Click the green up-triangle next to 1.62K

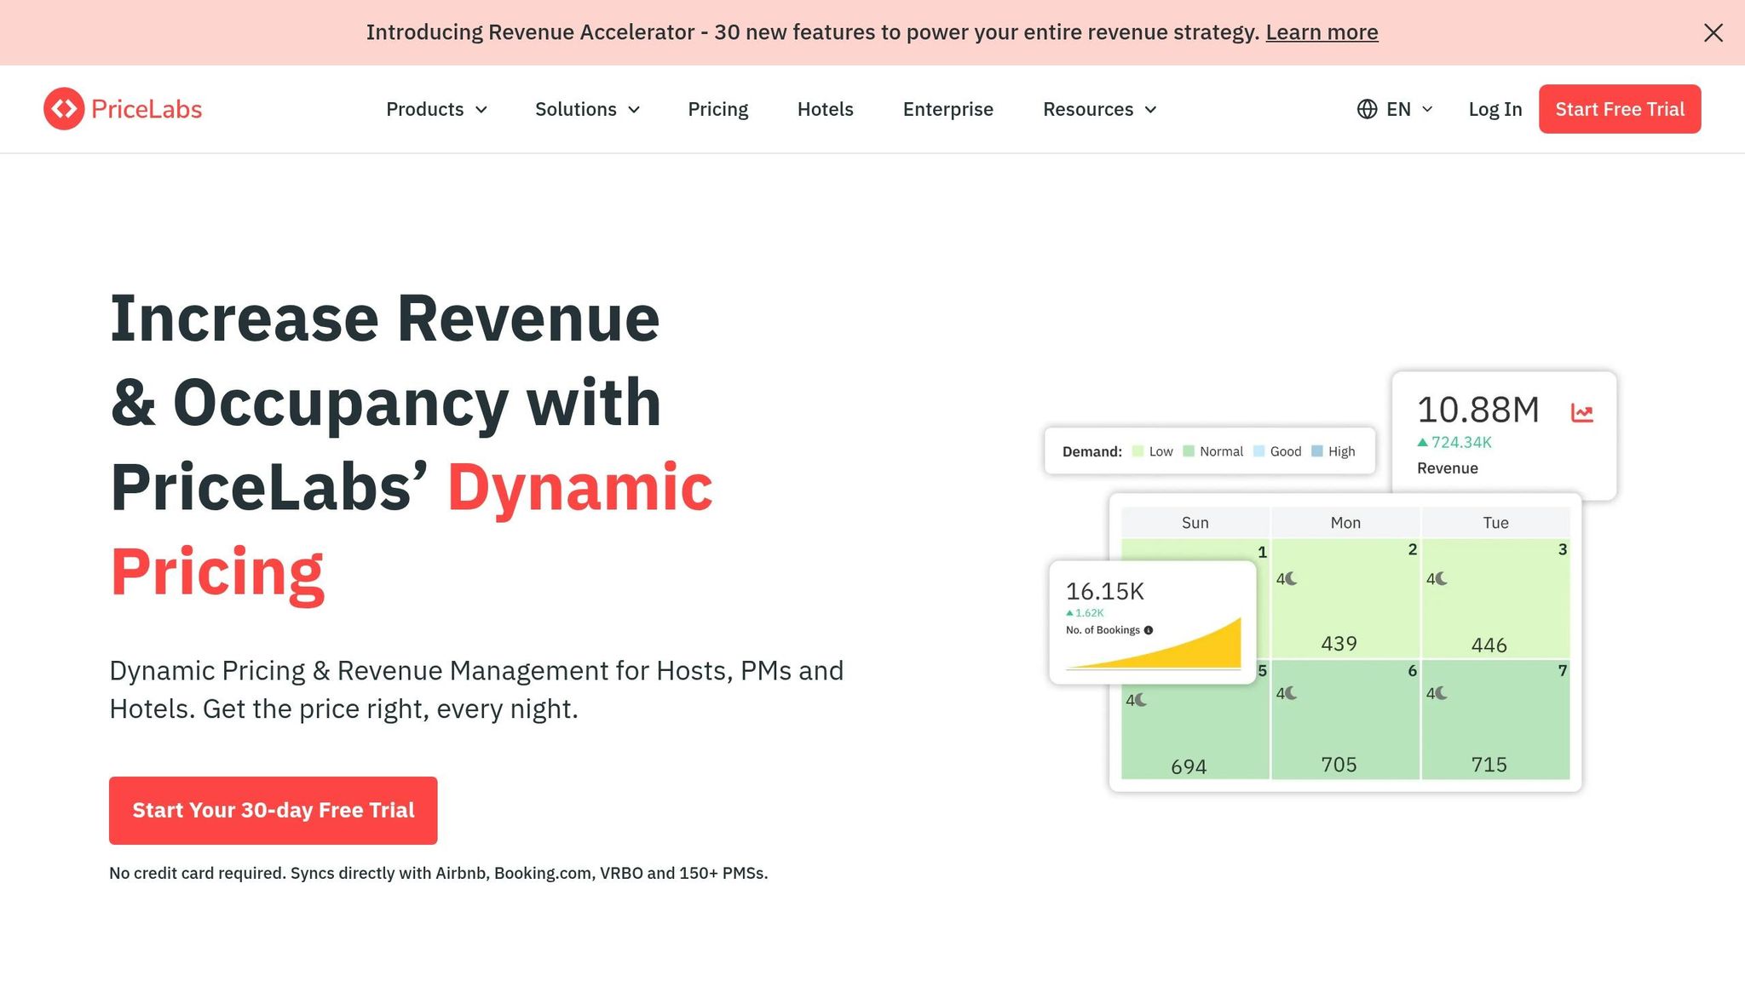pos(1069,613)
